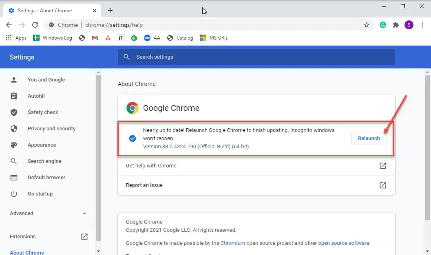
Task: Open the Grammarly extension icon
Action: coord(382,25)
